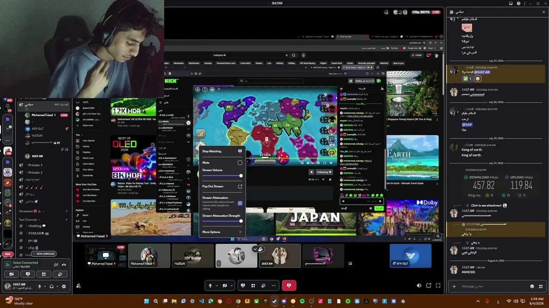Screen dimensions: 549x308
Task: Add attachment with plus button in chat
Action: (454, 286)
